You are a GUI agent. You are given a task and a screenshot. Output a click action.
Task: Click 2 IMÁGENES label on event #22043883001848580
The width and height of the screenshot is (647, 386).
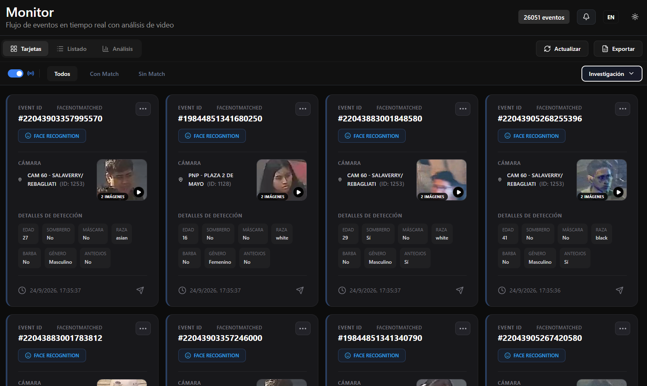click(x=432, y=196)
